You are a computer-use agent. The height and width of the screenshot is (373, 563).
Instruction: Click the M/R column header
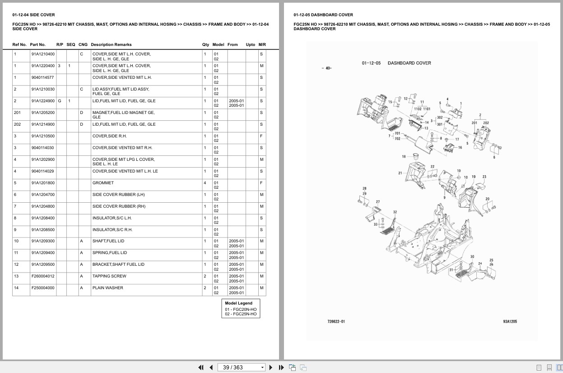coord(262,45)
